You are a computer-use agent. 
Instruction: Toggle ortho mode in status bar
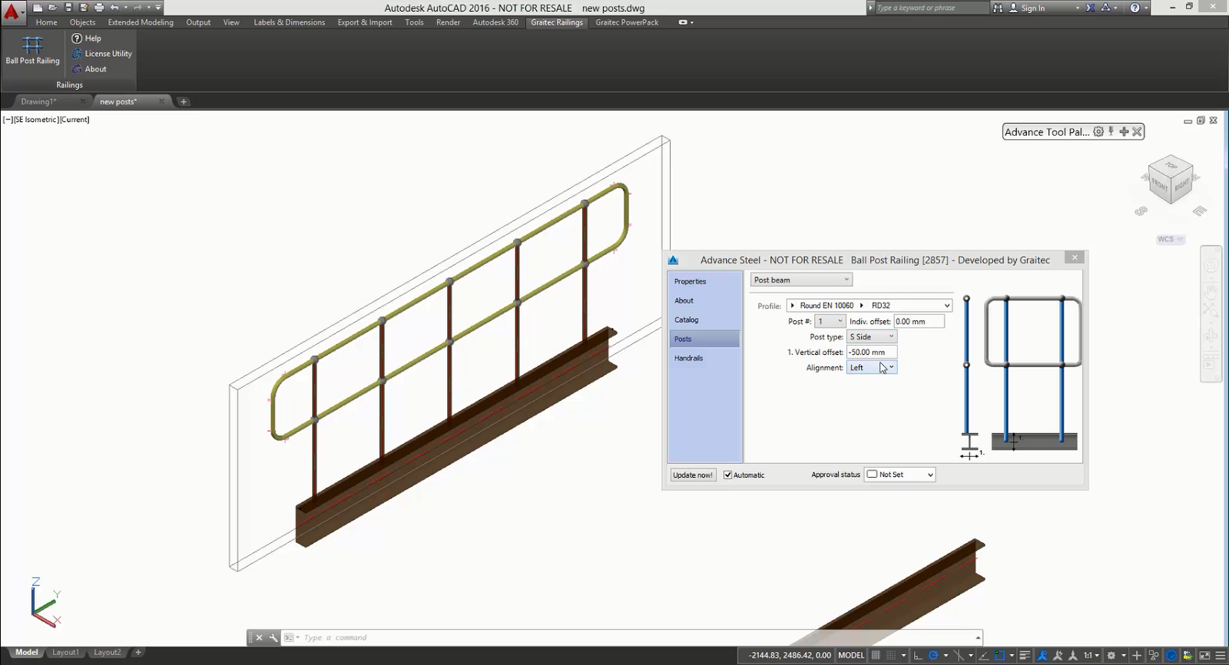click(x=917, y=655)
